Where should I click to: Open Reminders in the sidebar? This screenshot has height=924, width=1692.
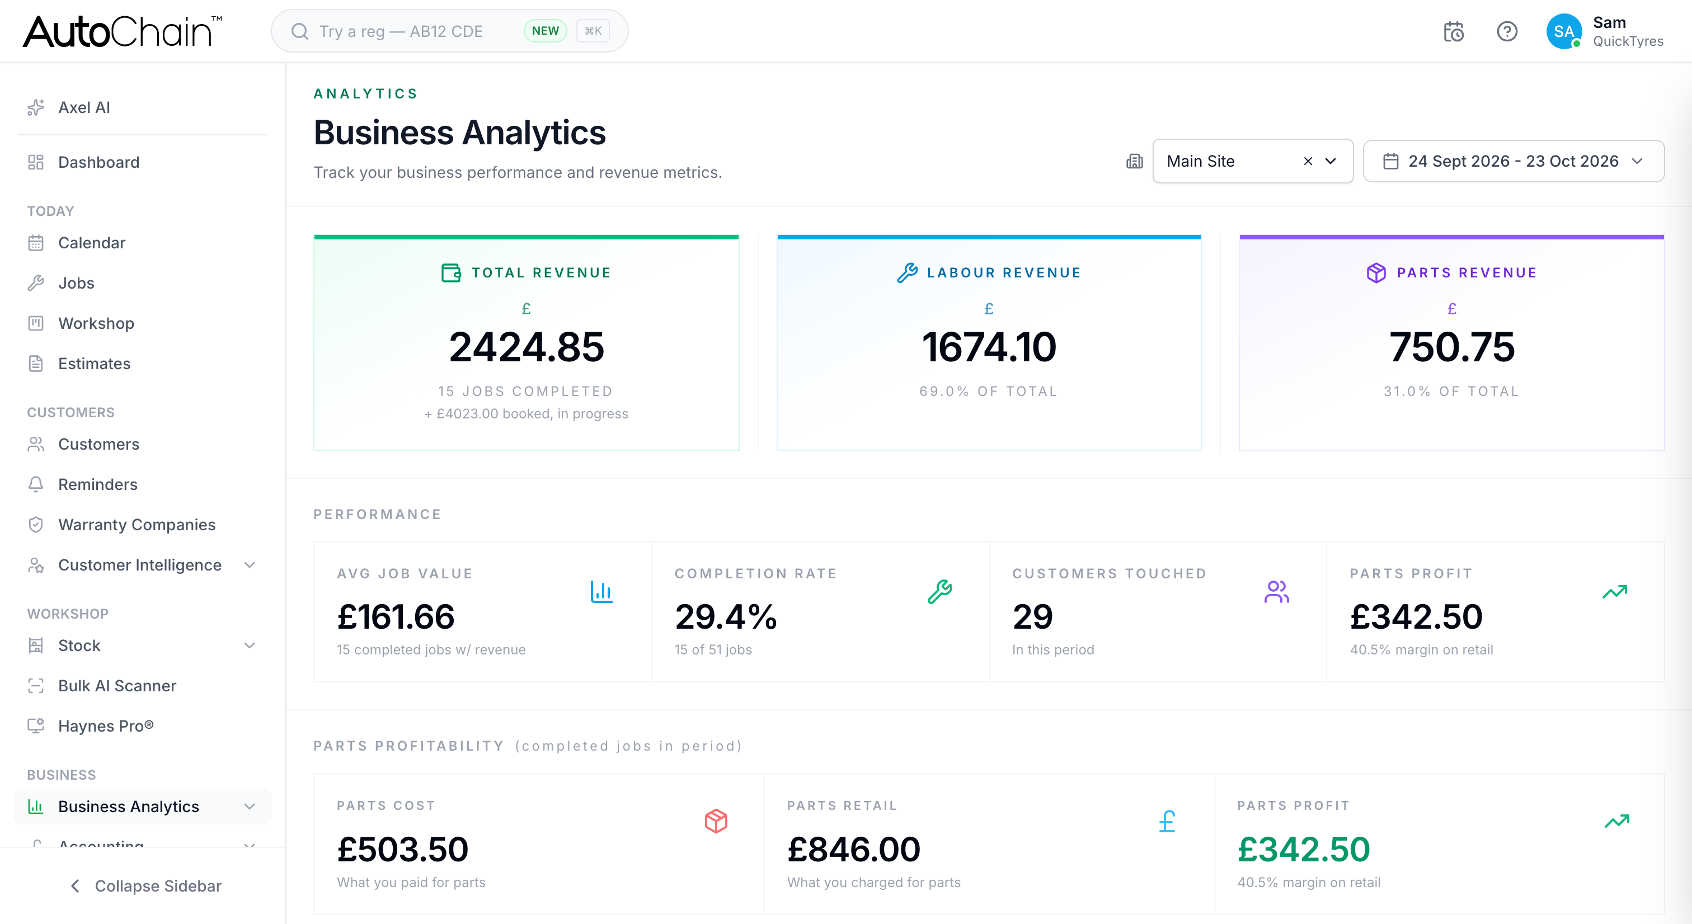(143, 484)
